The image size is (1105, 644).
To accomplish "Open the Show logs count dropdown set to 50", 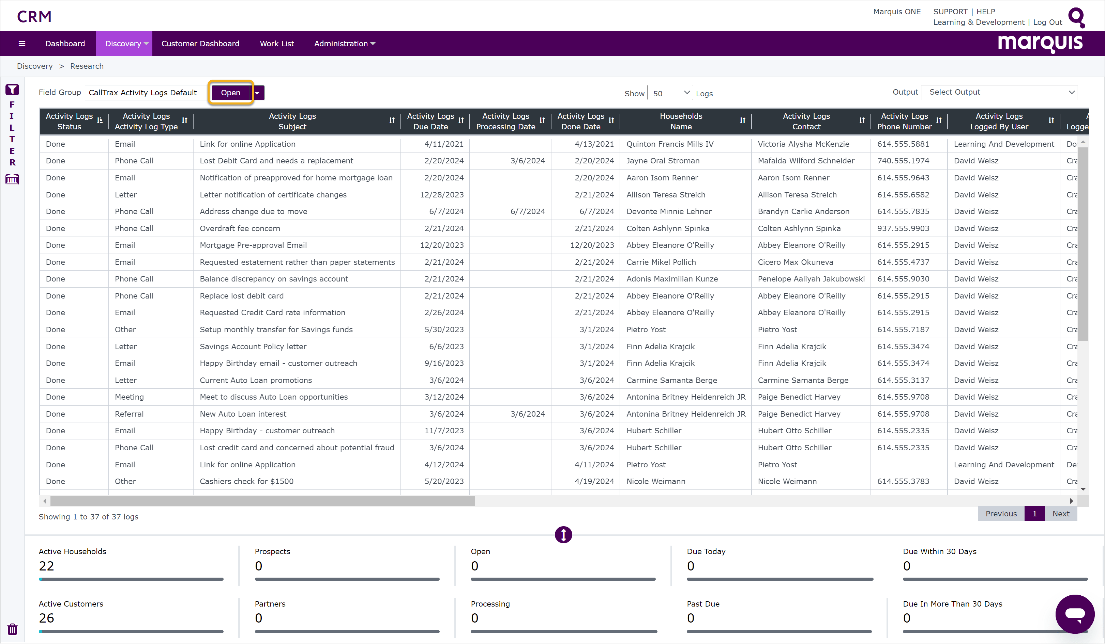I will (670, 92).
